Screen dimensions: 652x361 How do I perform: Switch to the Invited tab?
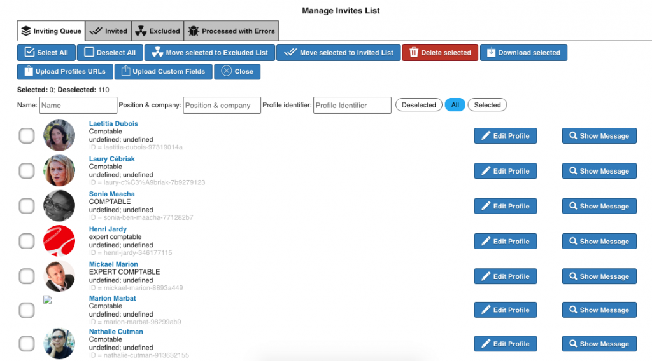click(x=108, y=31)
